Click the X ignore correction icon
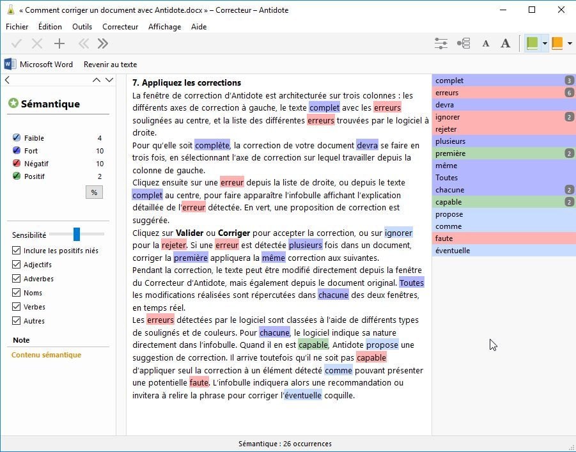 point(37,43)
